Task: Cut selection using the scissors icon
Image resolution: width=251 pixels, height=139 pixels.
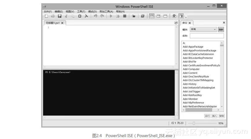Action: [66, 16]
